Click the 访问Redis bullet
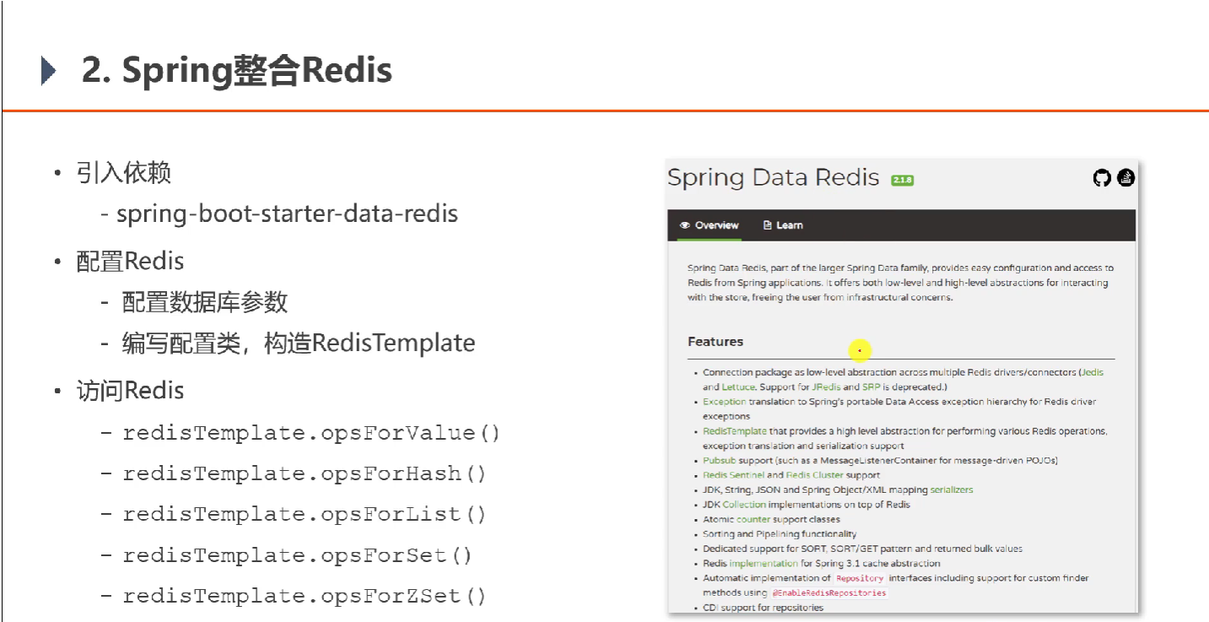This screenshot has height=622, width=1209. point(130,391)
